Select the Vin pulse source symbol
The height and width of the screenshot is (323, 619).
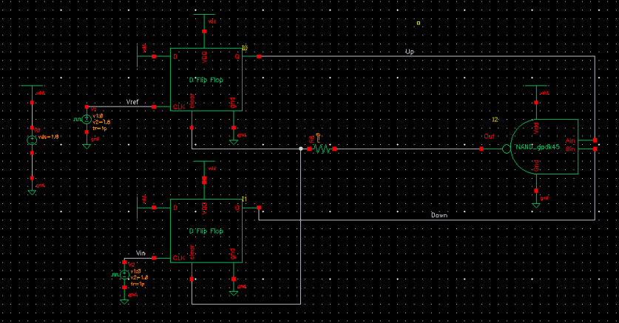pos(124,274)
